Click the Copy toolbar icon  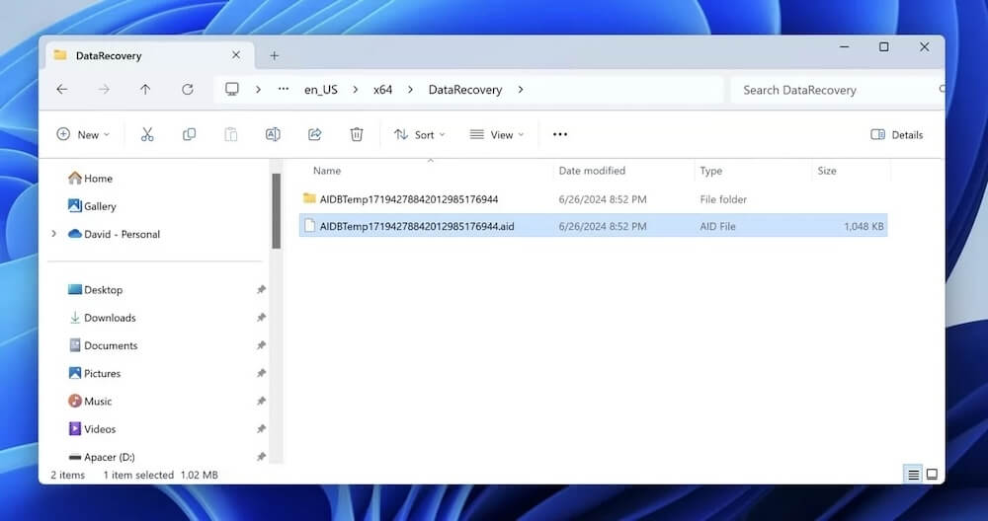tap(189, 134)
